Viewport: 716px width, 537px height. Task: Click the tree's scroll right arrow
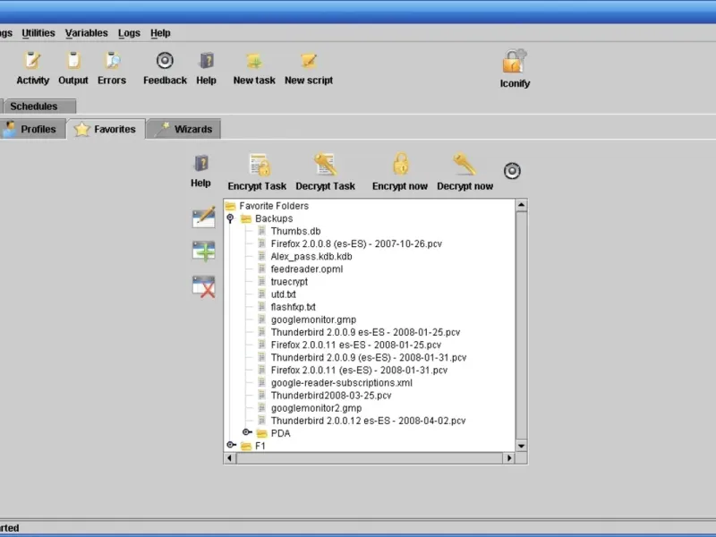point(509,458)
